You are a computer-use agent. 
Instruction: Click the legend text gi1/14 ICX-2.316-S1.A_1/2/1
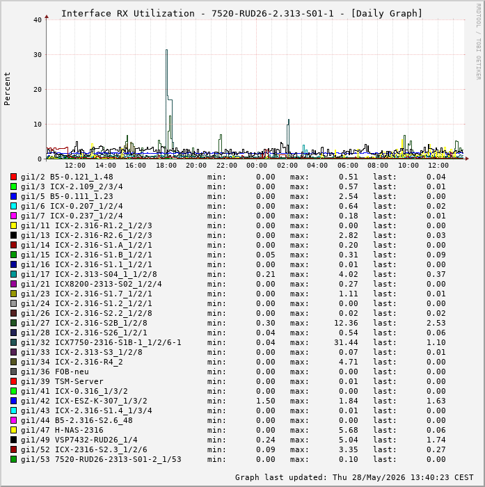pyautogui.click(x=86, y=245)
